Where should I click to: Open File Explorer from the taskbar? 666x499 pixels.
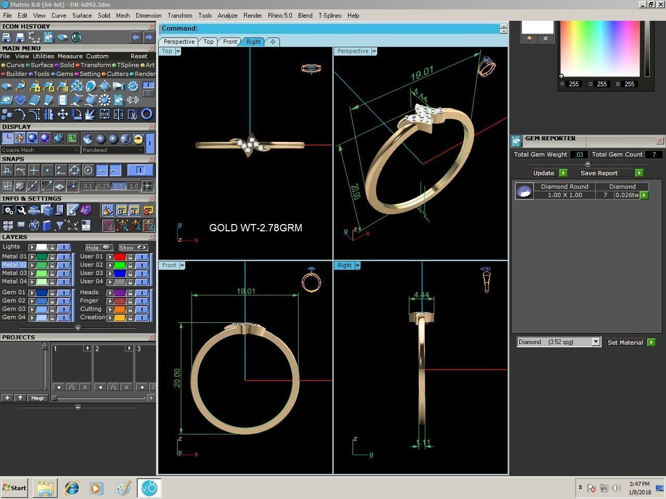pyautogui.click(x=45, y=488)
